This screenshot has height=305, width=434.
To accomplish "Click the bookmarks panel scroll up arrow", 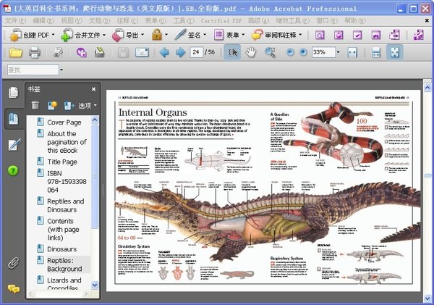I will [x=95, y=120].
